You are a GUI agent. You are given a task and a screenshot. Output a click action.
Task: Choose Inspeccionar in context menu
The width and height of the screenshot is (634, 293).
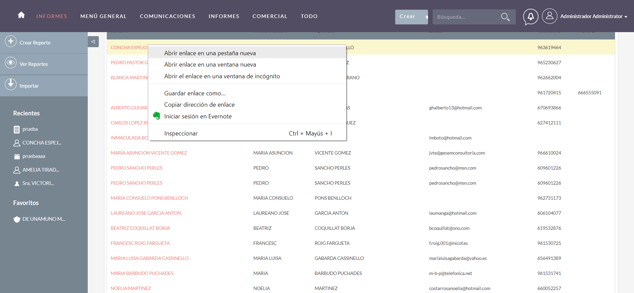247,133
